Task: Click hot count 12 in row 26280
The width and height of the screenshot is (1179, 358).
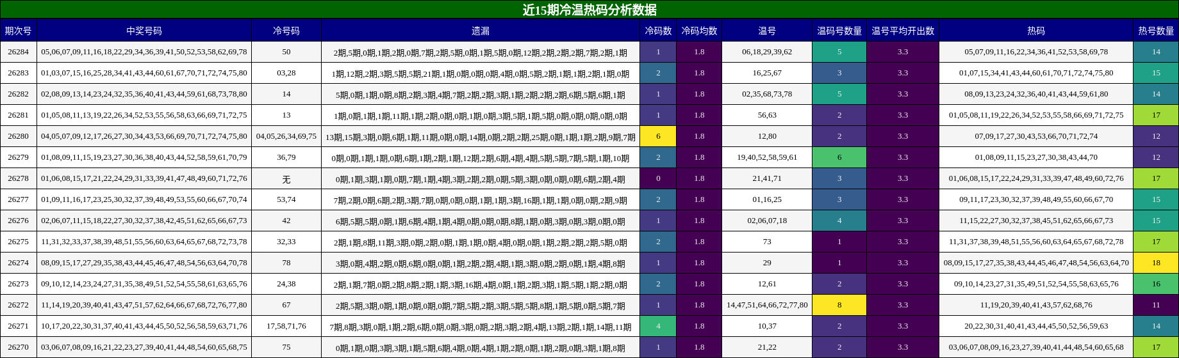Action: (1156, 136)
